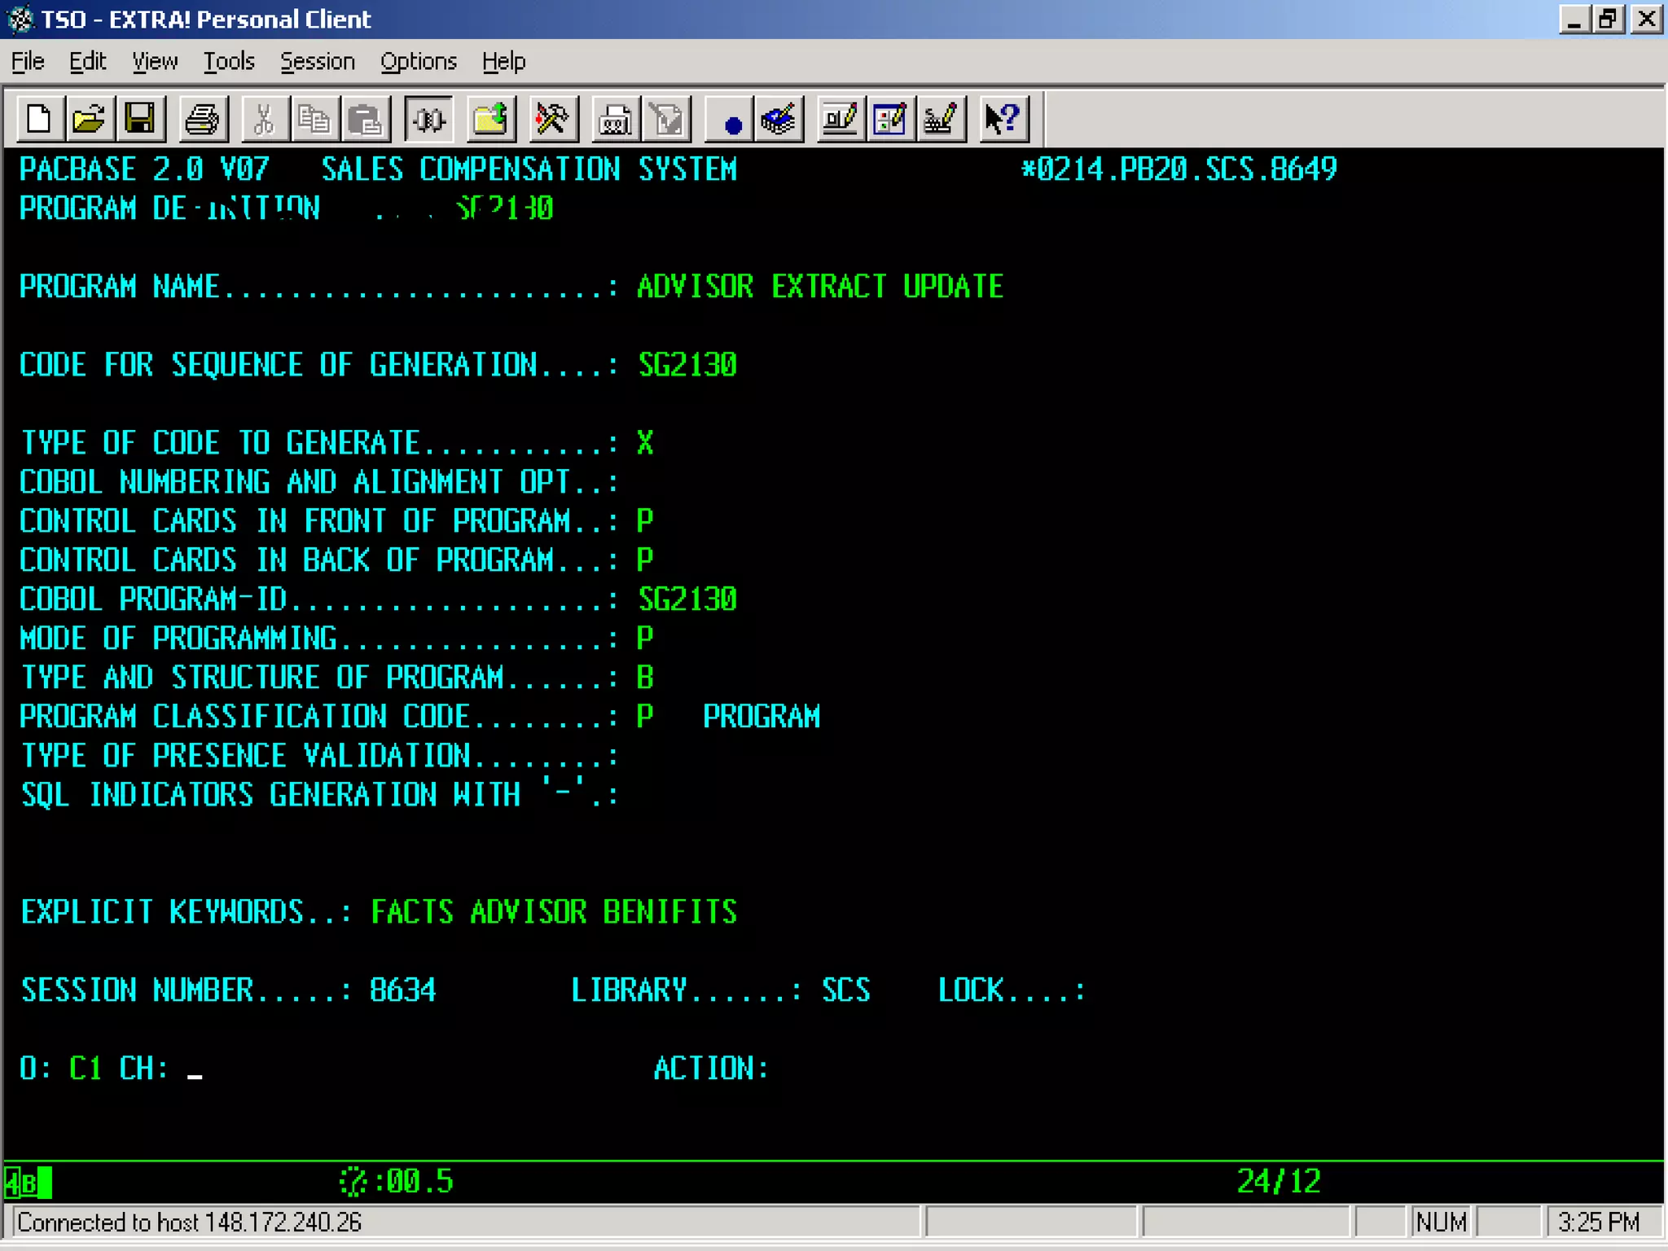Click the header text *0214.PB20.SCS.8649
Viewport: 1668px width, 1251px height.
tap(1179, 169)
